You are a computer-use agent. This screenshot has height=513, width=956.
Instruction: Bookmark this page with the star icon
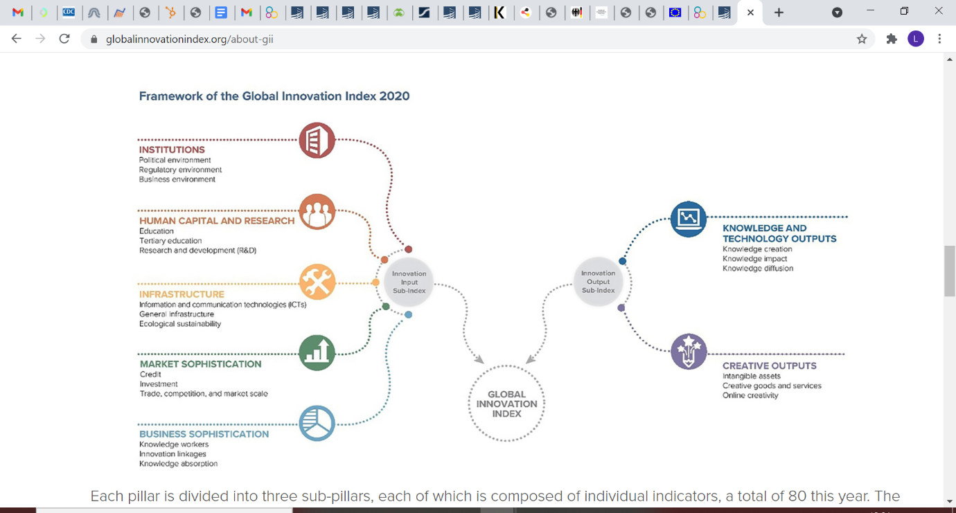click(862, 39)
